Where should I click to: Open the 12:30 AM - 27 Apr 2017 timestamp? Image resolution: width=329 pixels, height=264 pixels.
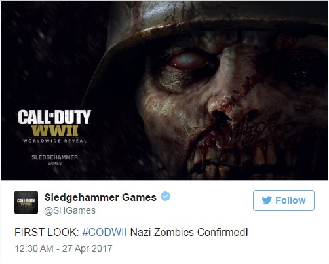[x=64, y=248]
